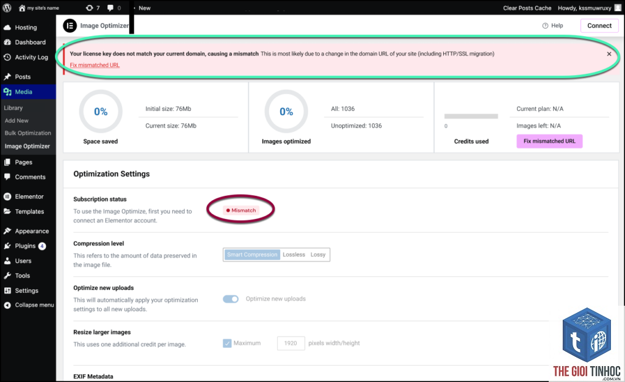
Task: Open Settings in the sidebar
Action: point(27,290)
